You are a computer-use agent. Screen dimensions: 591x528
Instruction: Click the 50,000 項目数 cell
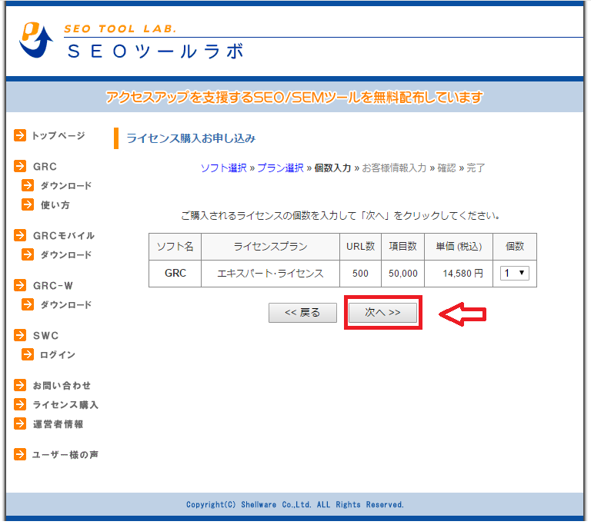click(x=403, y=274)
